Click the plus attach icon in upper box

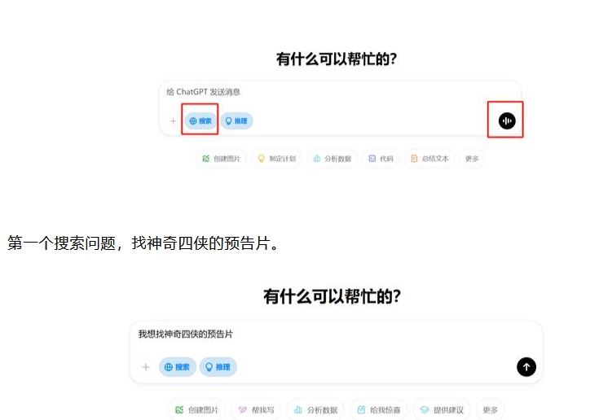[173, 121]
